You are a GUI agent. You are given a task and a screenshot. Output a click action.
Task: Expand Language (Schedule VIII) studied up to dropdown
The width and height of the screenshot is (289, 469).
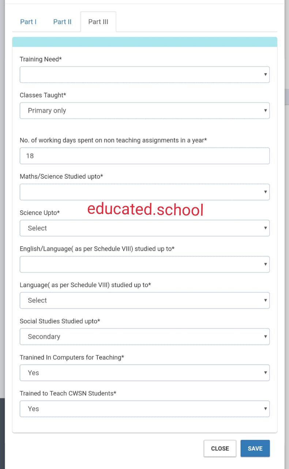click(x=144, y=300)
